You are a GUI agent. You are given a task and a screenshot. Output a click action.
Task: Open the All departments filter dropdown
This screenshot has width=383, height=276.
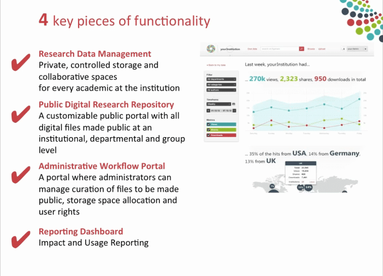coord(221,79)
